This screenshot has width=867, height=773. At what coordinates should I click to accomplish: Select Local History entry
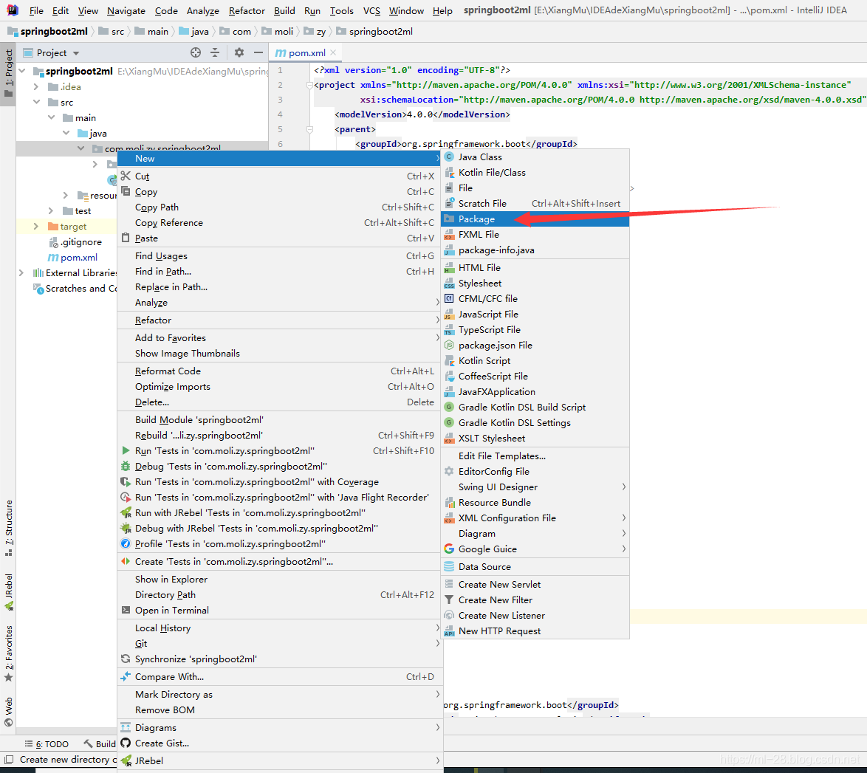pos(278,628)
